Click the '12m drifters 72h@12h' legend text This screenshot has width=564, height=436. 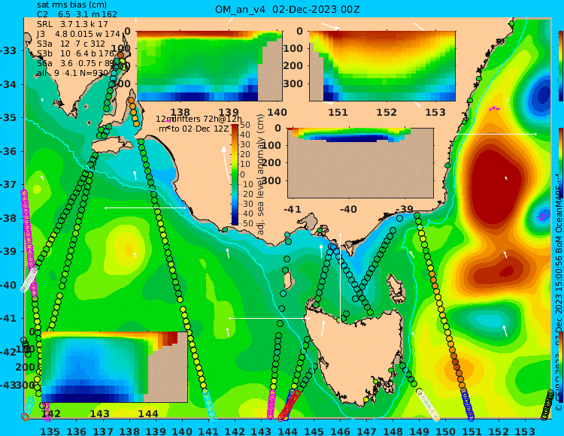[x=199, y=119]
